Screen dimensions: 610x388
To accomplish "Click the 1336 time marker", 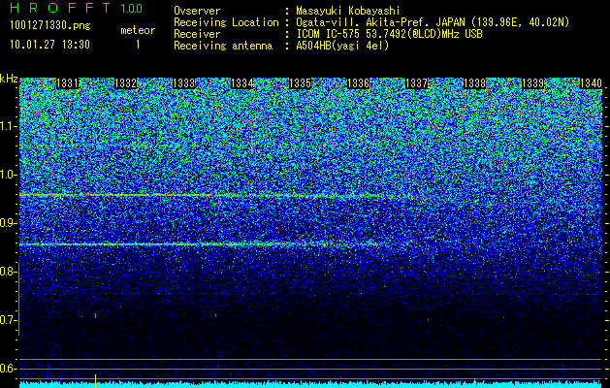I will [x=358, y=83].
